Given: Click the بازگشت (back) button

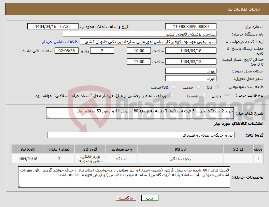Looking at the screenshot, I should [x=126, y=198].
